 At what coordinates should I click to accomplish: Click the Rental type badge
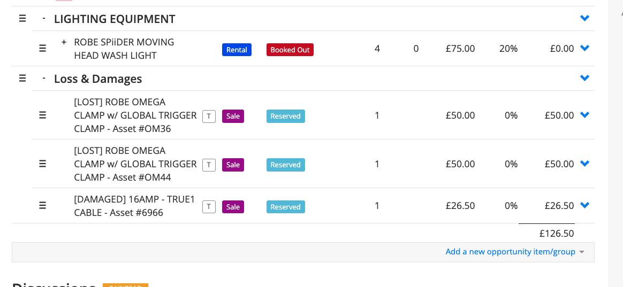pos(237,50)
